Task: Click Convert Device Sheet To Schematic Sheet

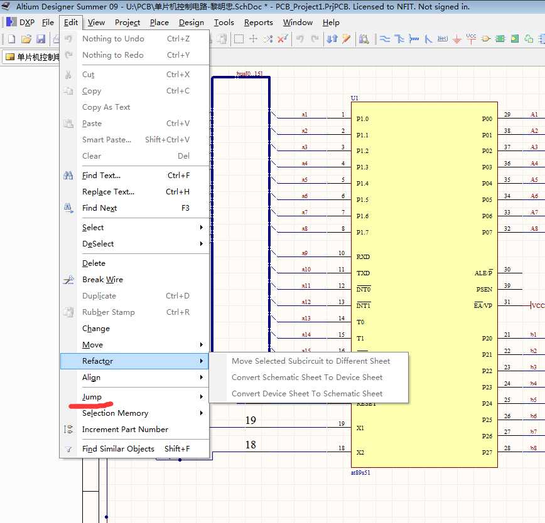Action: 309,394
